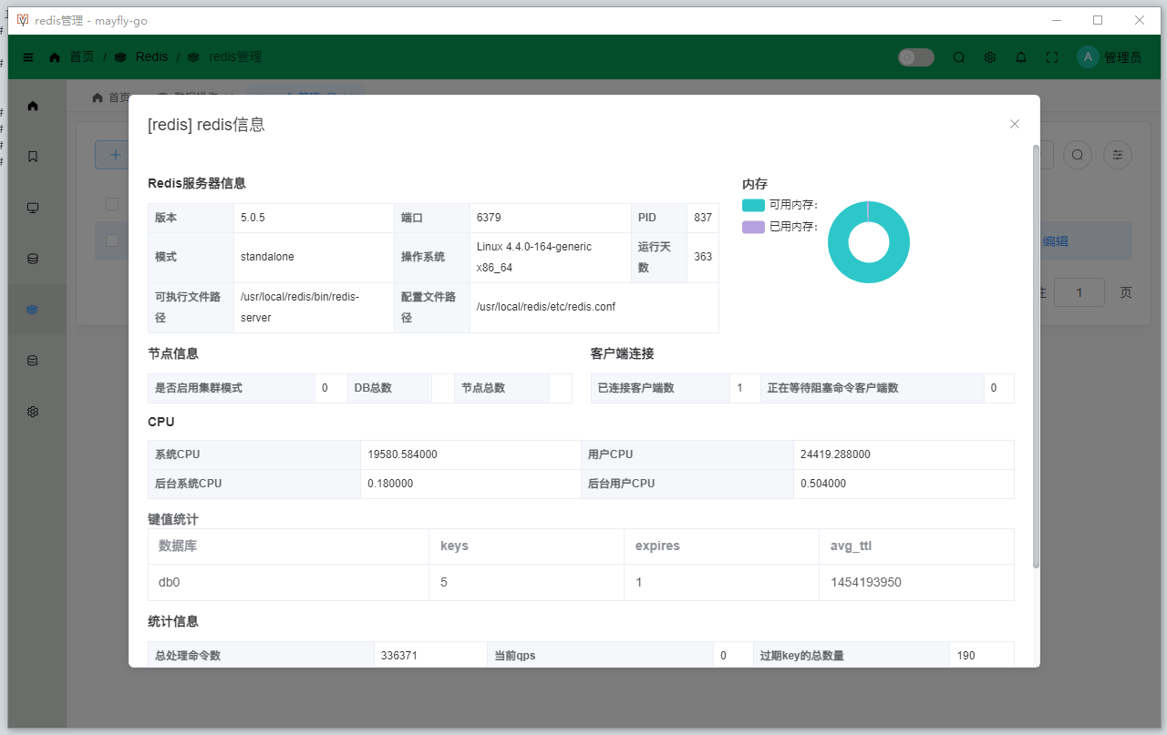Open the upper database icon in the sidebar

coord(33,259)
